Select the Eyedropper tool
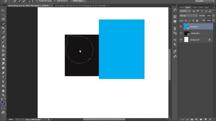 pyautogui.click(x=3, y=33)
